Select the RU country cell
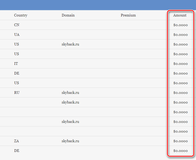Image resolution: width=196 pixels, height=160 pixels. tap(17, 93)
